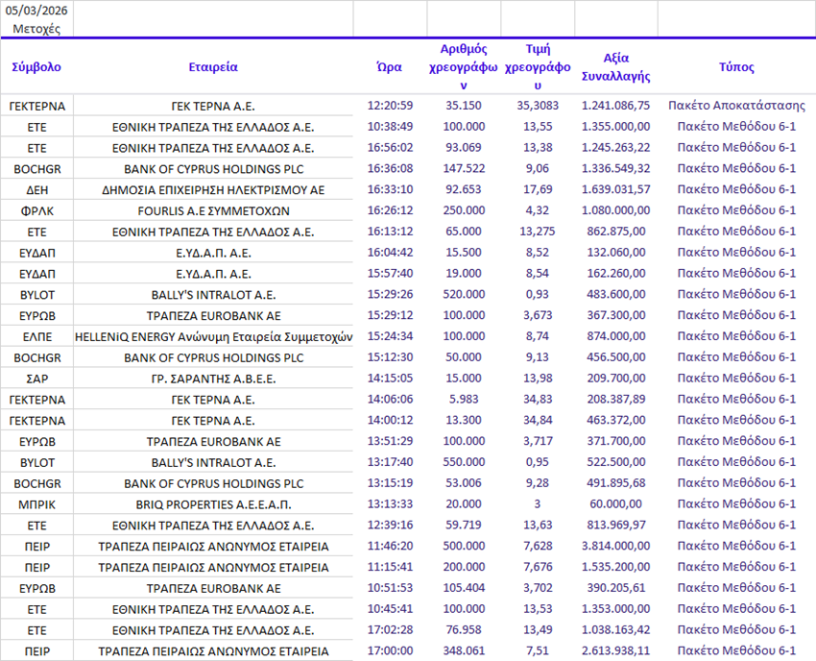
Task: Click the Τύπος column header
Action: pos(736,67)
